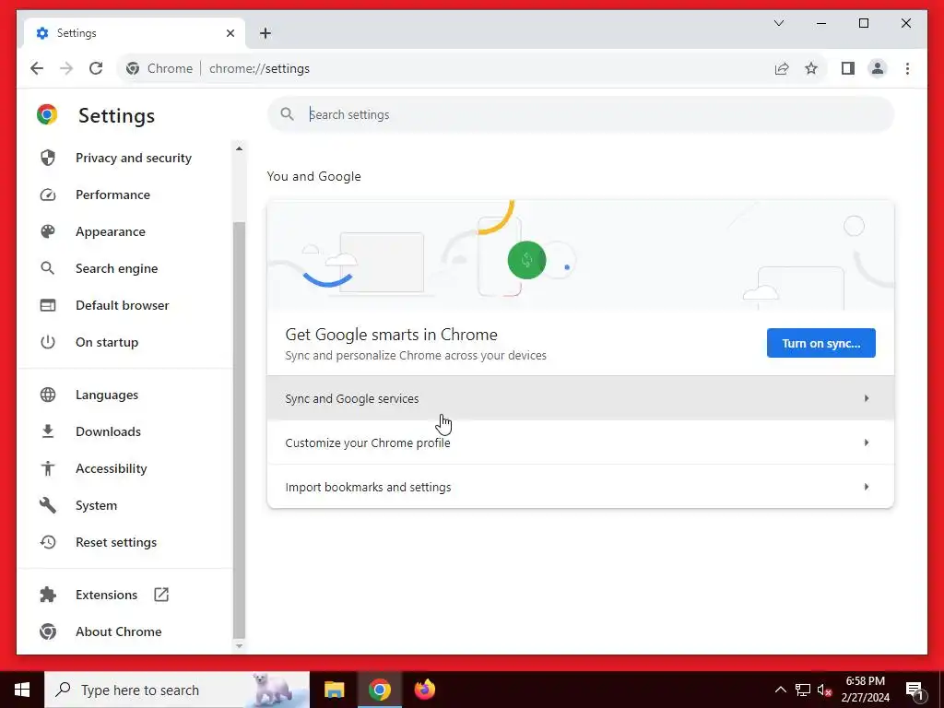
Task: Open a new tab with plus icon
Action: (265, 33)
